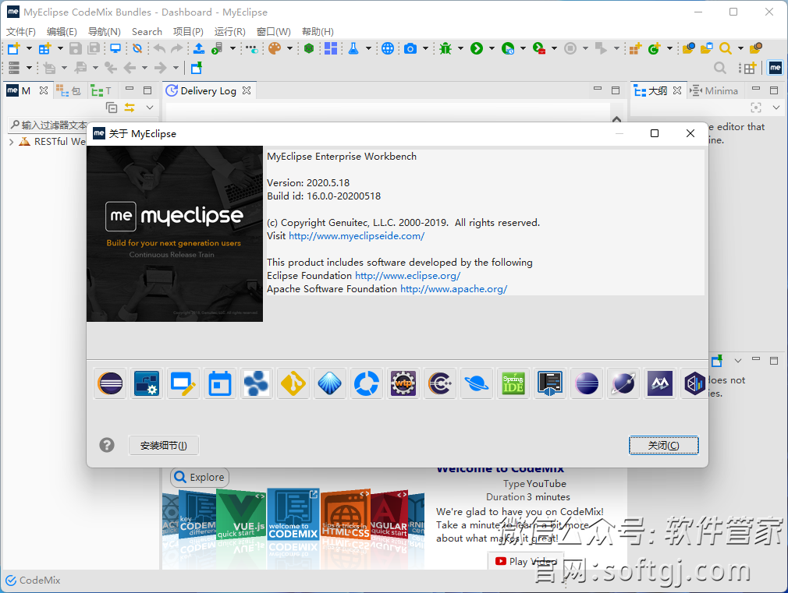Viewport: 788px width, 593px height.
Task: Click the yellow Search magnifier toolbar icon
Action: point(725,48)
